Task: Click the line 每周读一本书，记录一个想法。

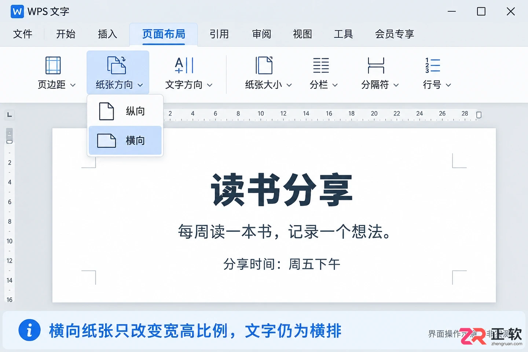Action: pyautogui.click(x=285, y=232)
